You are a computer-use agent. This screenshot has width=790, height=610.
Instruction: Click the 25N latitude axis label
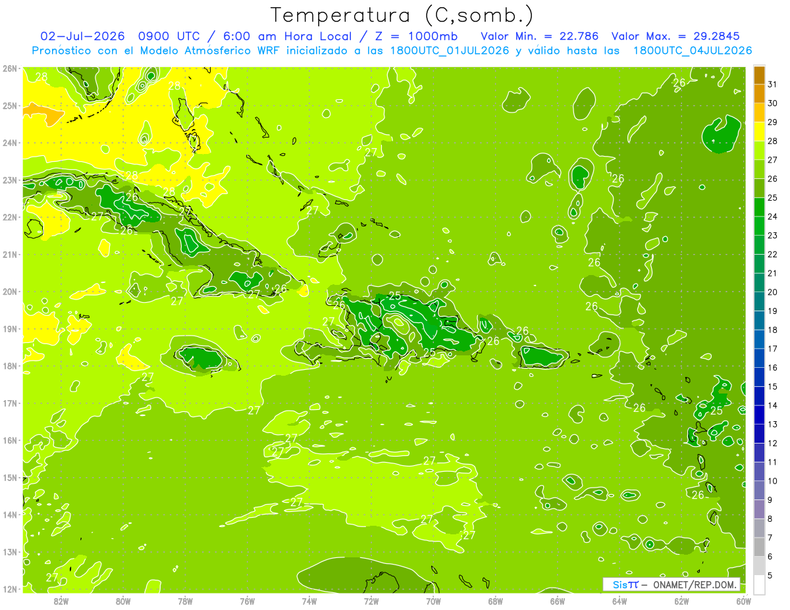tap(9, 106)
